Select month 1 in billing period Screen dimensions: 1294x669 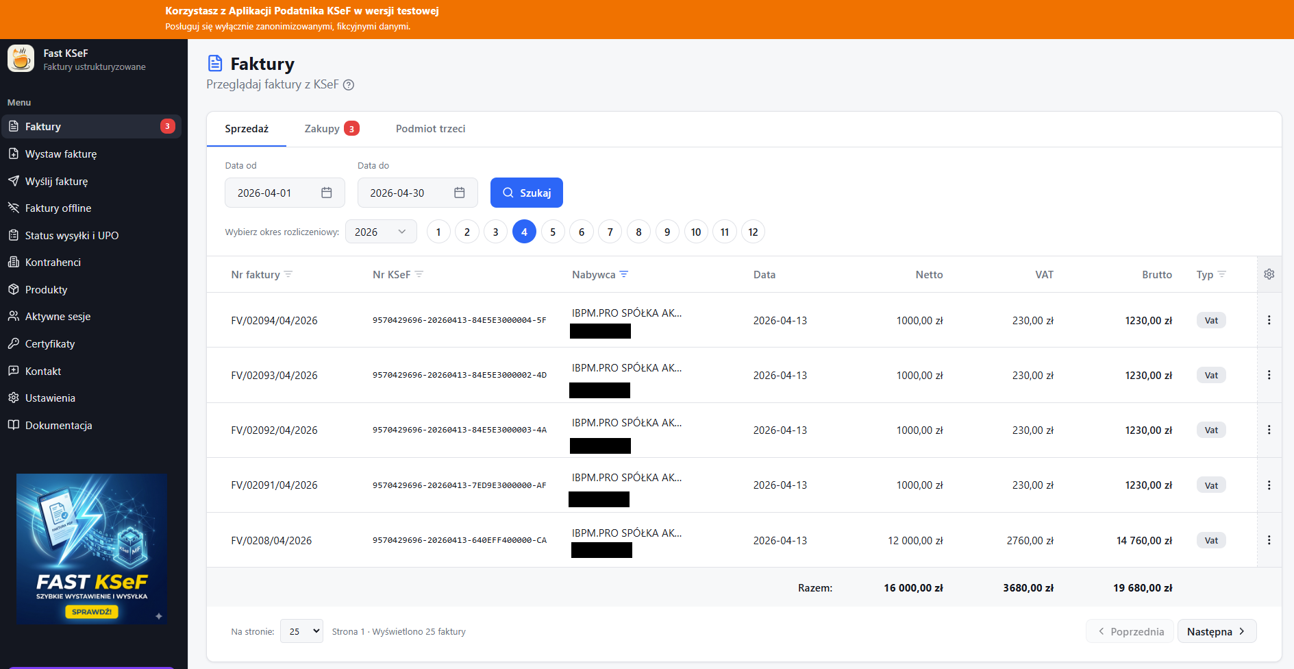tap(438, 232)
